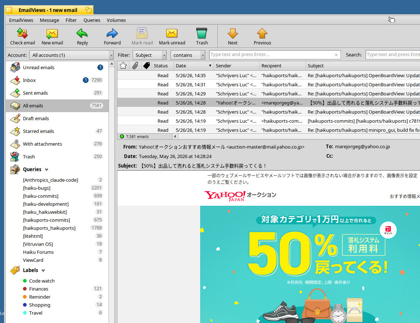This screenshot has height=323, width=420.
Task: Click the Queries cabinet icon
Action: (15, 169)
